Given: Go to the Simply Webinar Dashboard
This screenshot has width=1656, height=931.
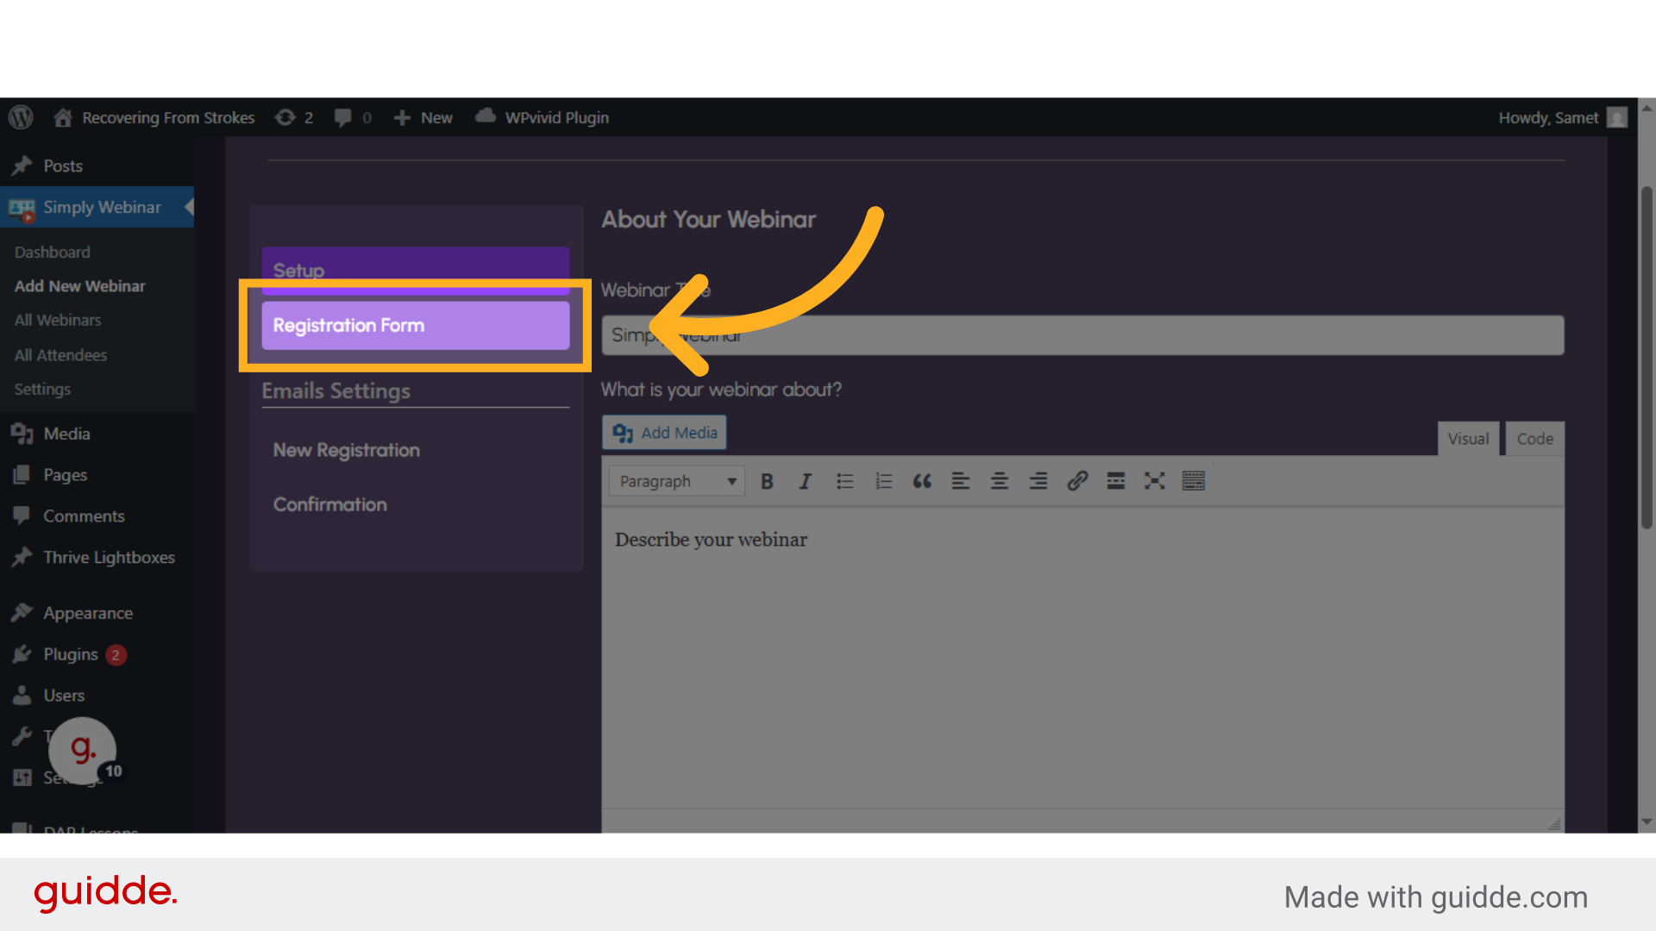Looking at the screenshot, I should 52,252.
